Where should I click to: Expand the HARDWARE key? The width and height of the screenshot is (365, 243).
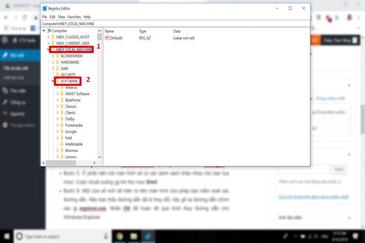click(53, 62)
